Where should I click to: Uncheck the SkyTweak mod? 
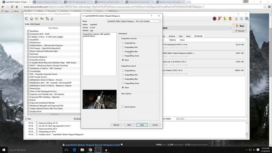click(28, 54)
